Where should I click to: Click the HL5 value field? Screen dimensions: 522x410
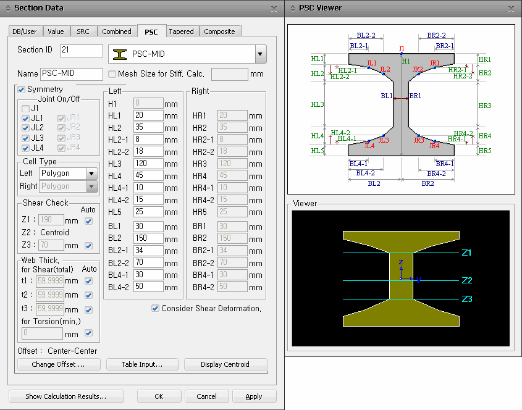(x=148, y=212)
